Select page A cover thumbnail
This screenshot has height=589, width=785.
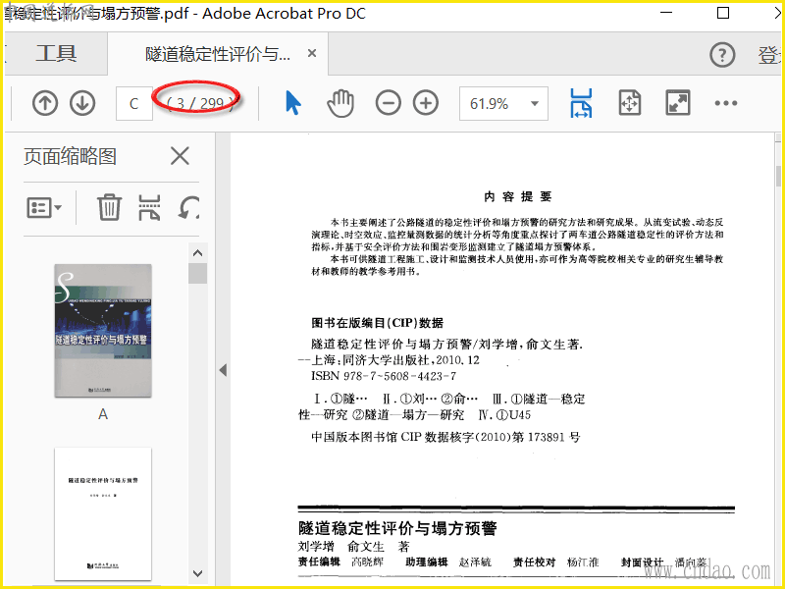click(103, 331)
